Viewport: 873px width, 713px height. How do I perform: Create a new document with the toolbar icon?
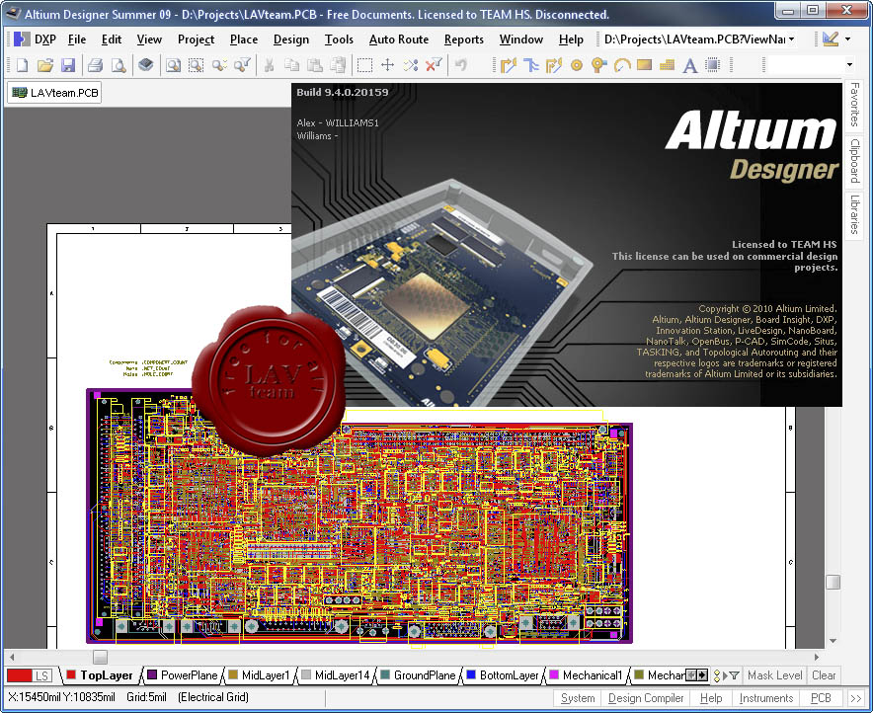click(x=22, y=66)
